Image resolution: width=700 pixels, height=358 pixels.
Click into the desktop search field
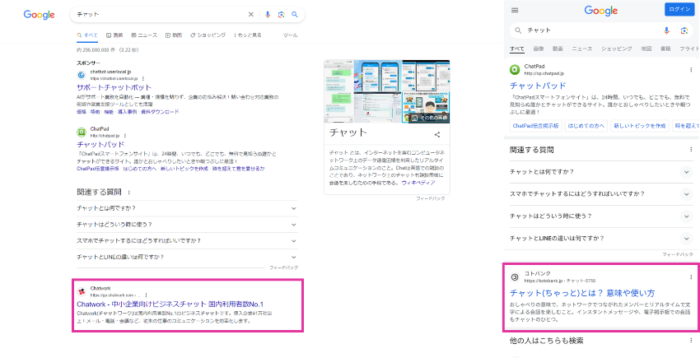pos(161,14)
